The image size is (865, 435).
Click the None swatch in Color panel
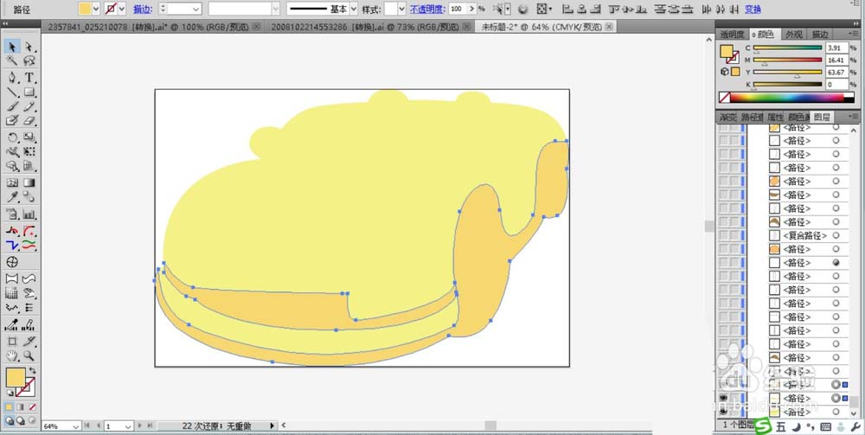click(x=725, y=98)
